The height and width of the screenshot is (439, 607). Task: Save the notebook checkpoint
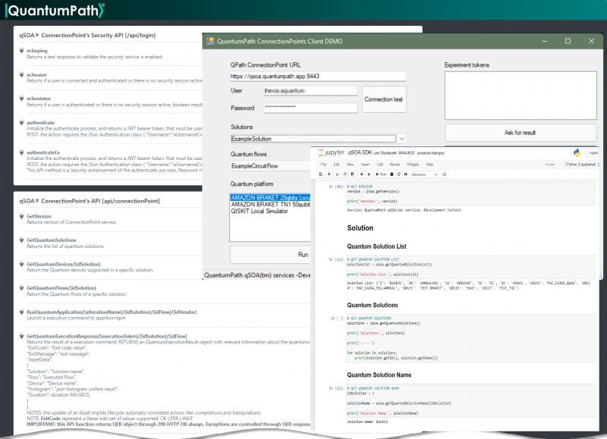[320, 174]
